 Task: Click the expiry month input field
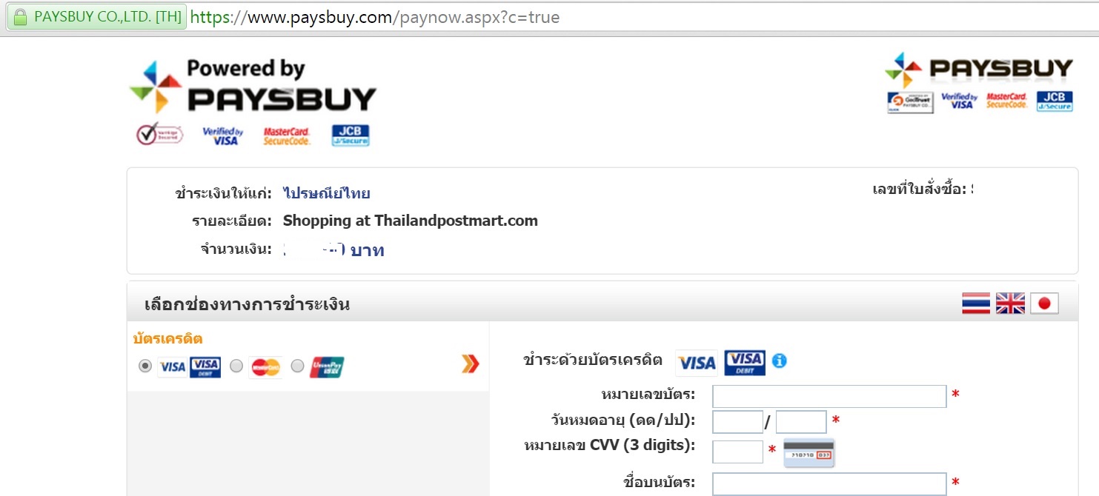(x=737, y=422)
